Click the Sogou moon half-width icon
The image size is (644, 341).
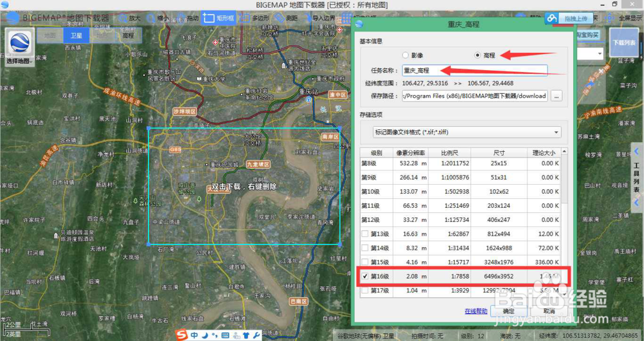pyautogui.click(x=205, y=335)
